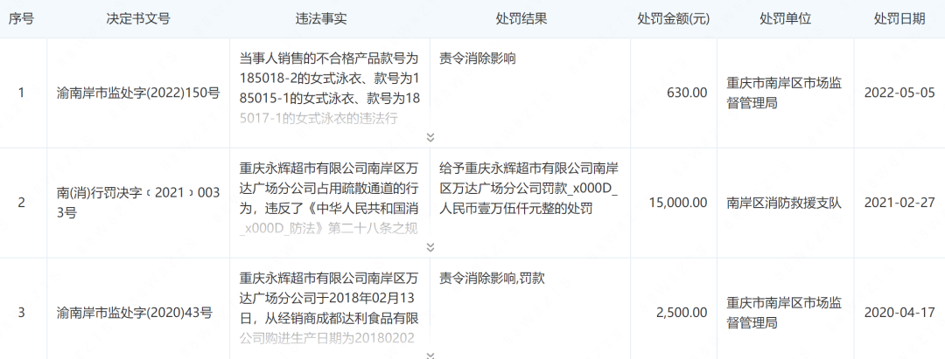This screenshot has height=359, width=945.
Task: Select document number 南(消)行罚决字 2021 0033号
Action: (138, 203)
